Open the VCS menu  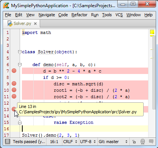pyautogui.click(x=119, y=15)
